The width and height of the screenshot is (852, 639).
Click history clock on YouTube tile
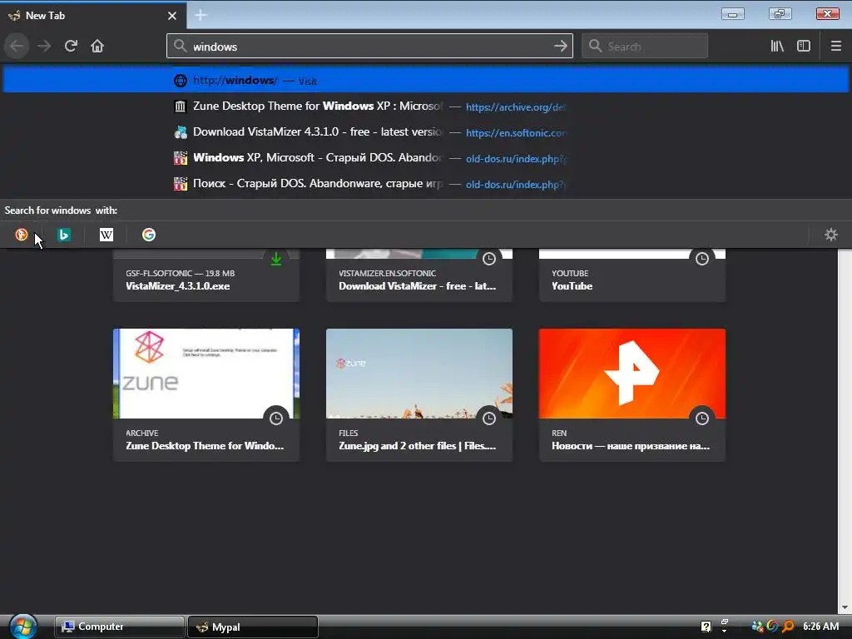702,259
